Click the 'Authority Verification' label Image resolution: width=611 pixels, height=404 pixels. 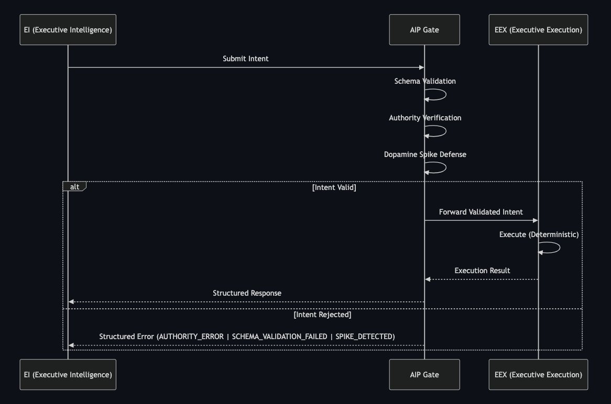(x=425, y=118)
